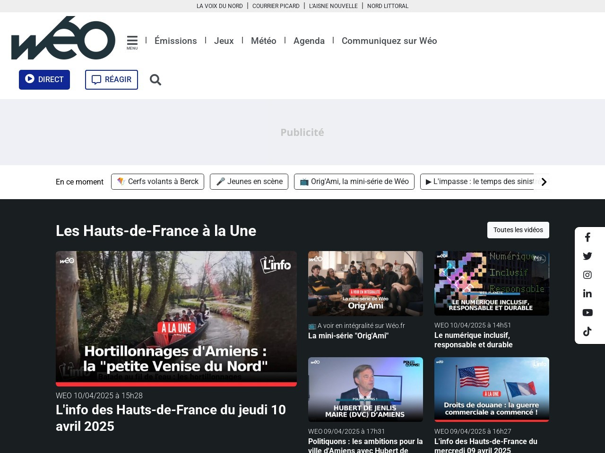
Task: Open the Météo page
Action: tap(264, 41)
